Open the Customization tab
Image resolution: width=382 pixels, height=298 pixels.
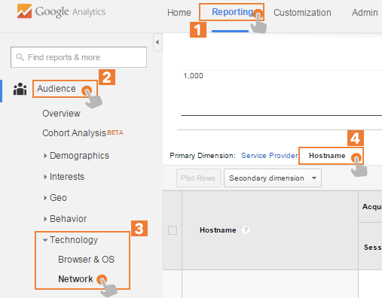pos(302,13)
